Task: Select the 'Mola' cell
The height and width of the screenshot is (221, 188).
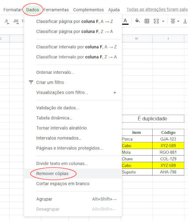Action: [137, 152]
